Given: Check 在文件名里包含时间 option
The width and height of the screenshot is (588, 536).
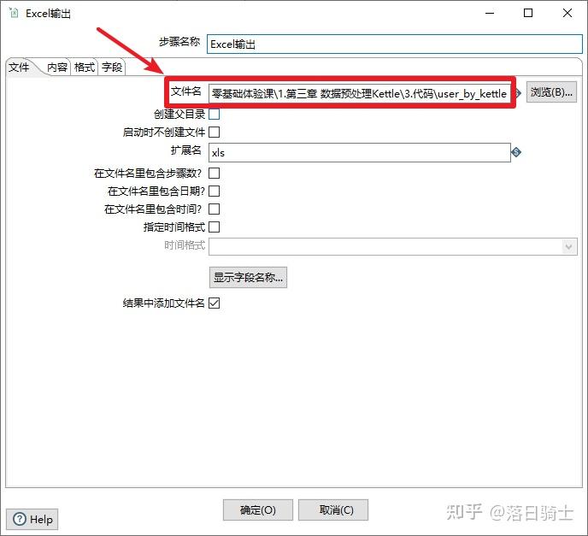Looking at the screenshot, I should point(215,209).
